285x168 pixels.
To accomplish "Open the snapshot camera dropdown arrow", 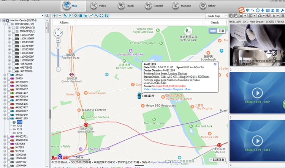I will click(x=264, y=16).
